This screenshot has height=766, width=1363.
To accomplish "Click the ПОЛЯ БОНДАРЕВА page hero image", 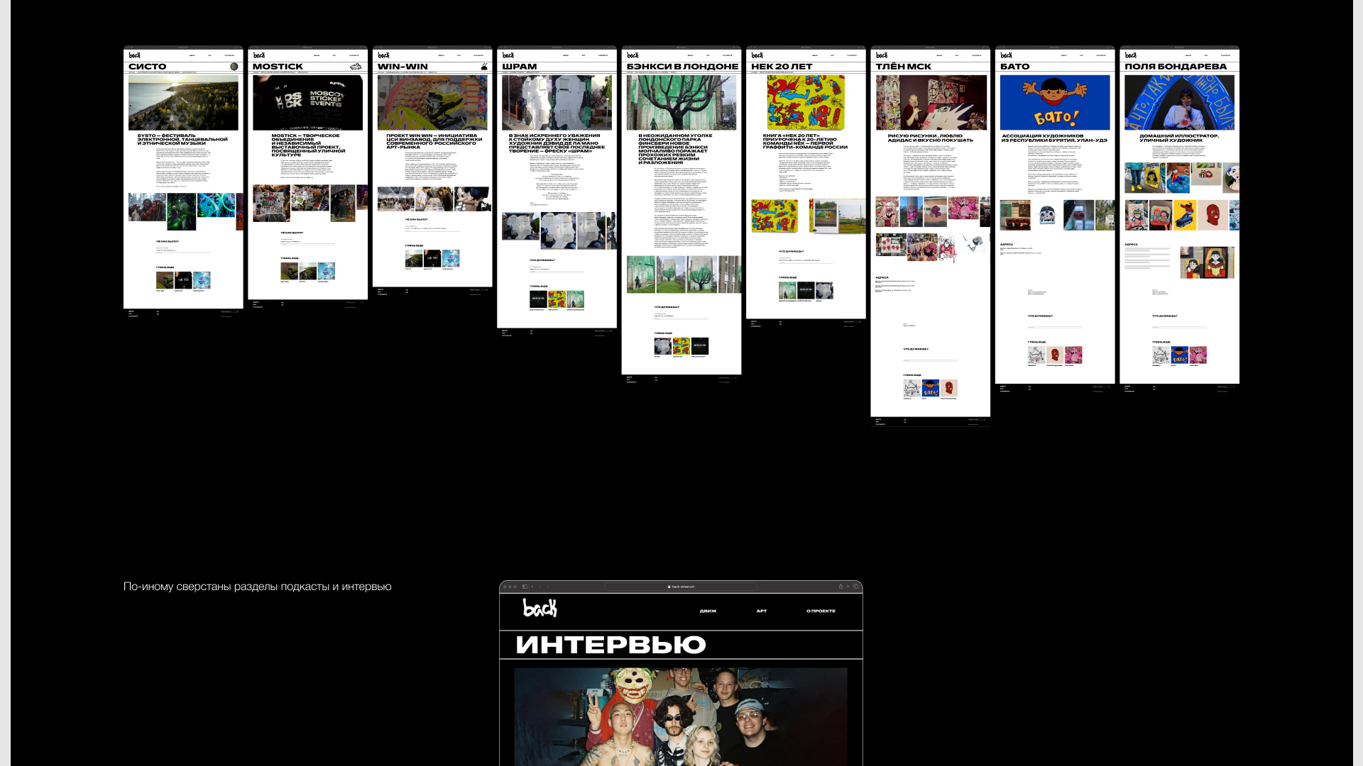I will (1179, 103).
